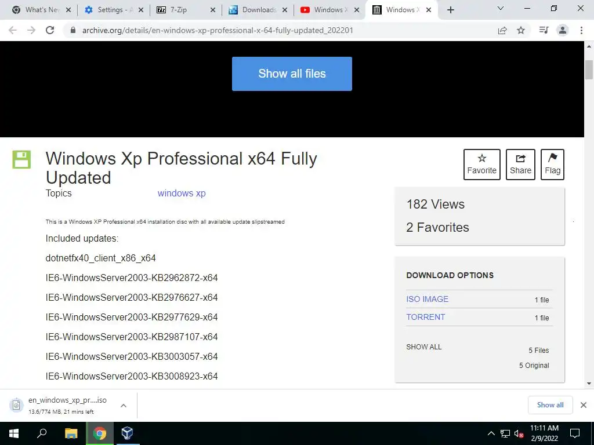Flag this archive item
This screenshot has height=445, width=594.
coord(552,164)
